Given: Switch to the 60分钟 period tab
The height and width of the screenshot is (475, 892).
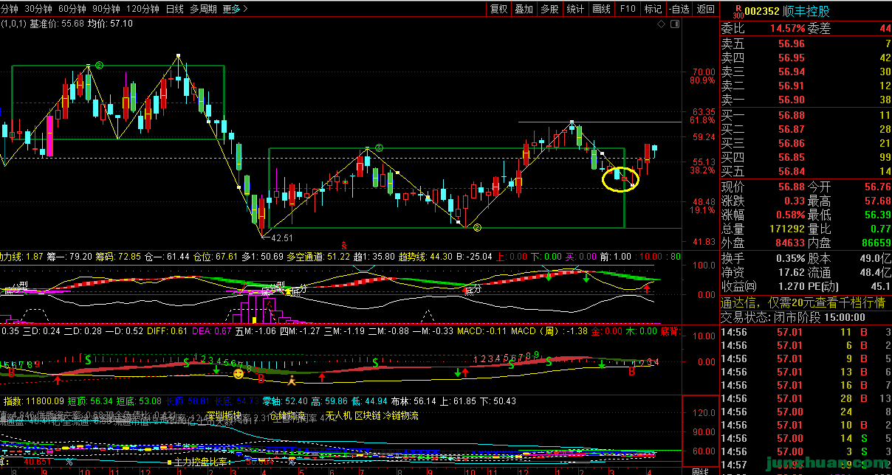Looking at the screenshot, I should click(72, 9).
